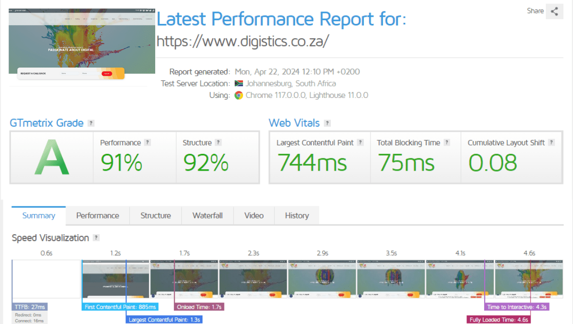Open the GTmetrix Grade help tooltip
The width and height of the screenshot is (573, 324).
pyautogui.click(x=91, y=123)
